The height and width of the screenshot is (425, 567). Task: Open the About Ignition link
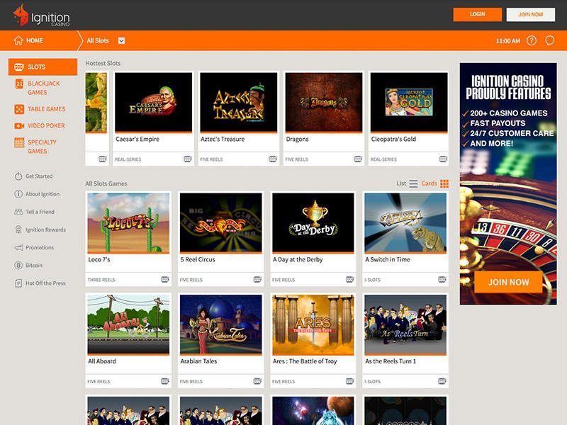coord(43,194)
